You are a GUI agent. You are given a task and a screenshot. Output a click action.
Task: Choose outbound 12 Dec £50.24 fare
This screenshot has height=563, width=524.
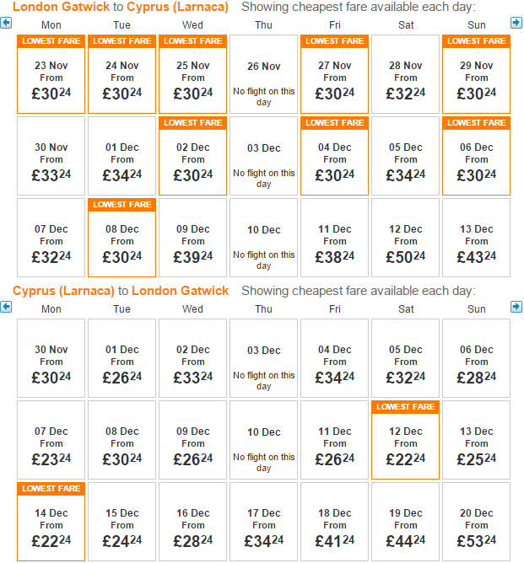pos(405,238)
